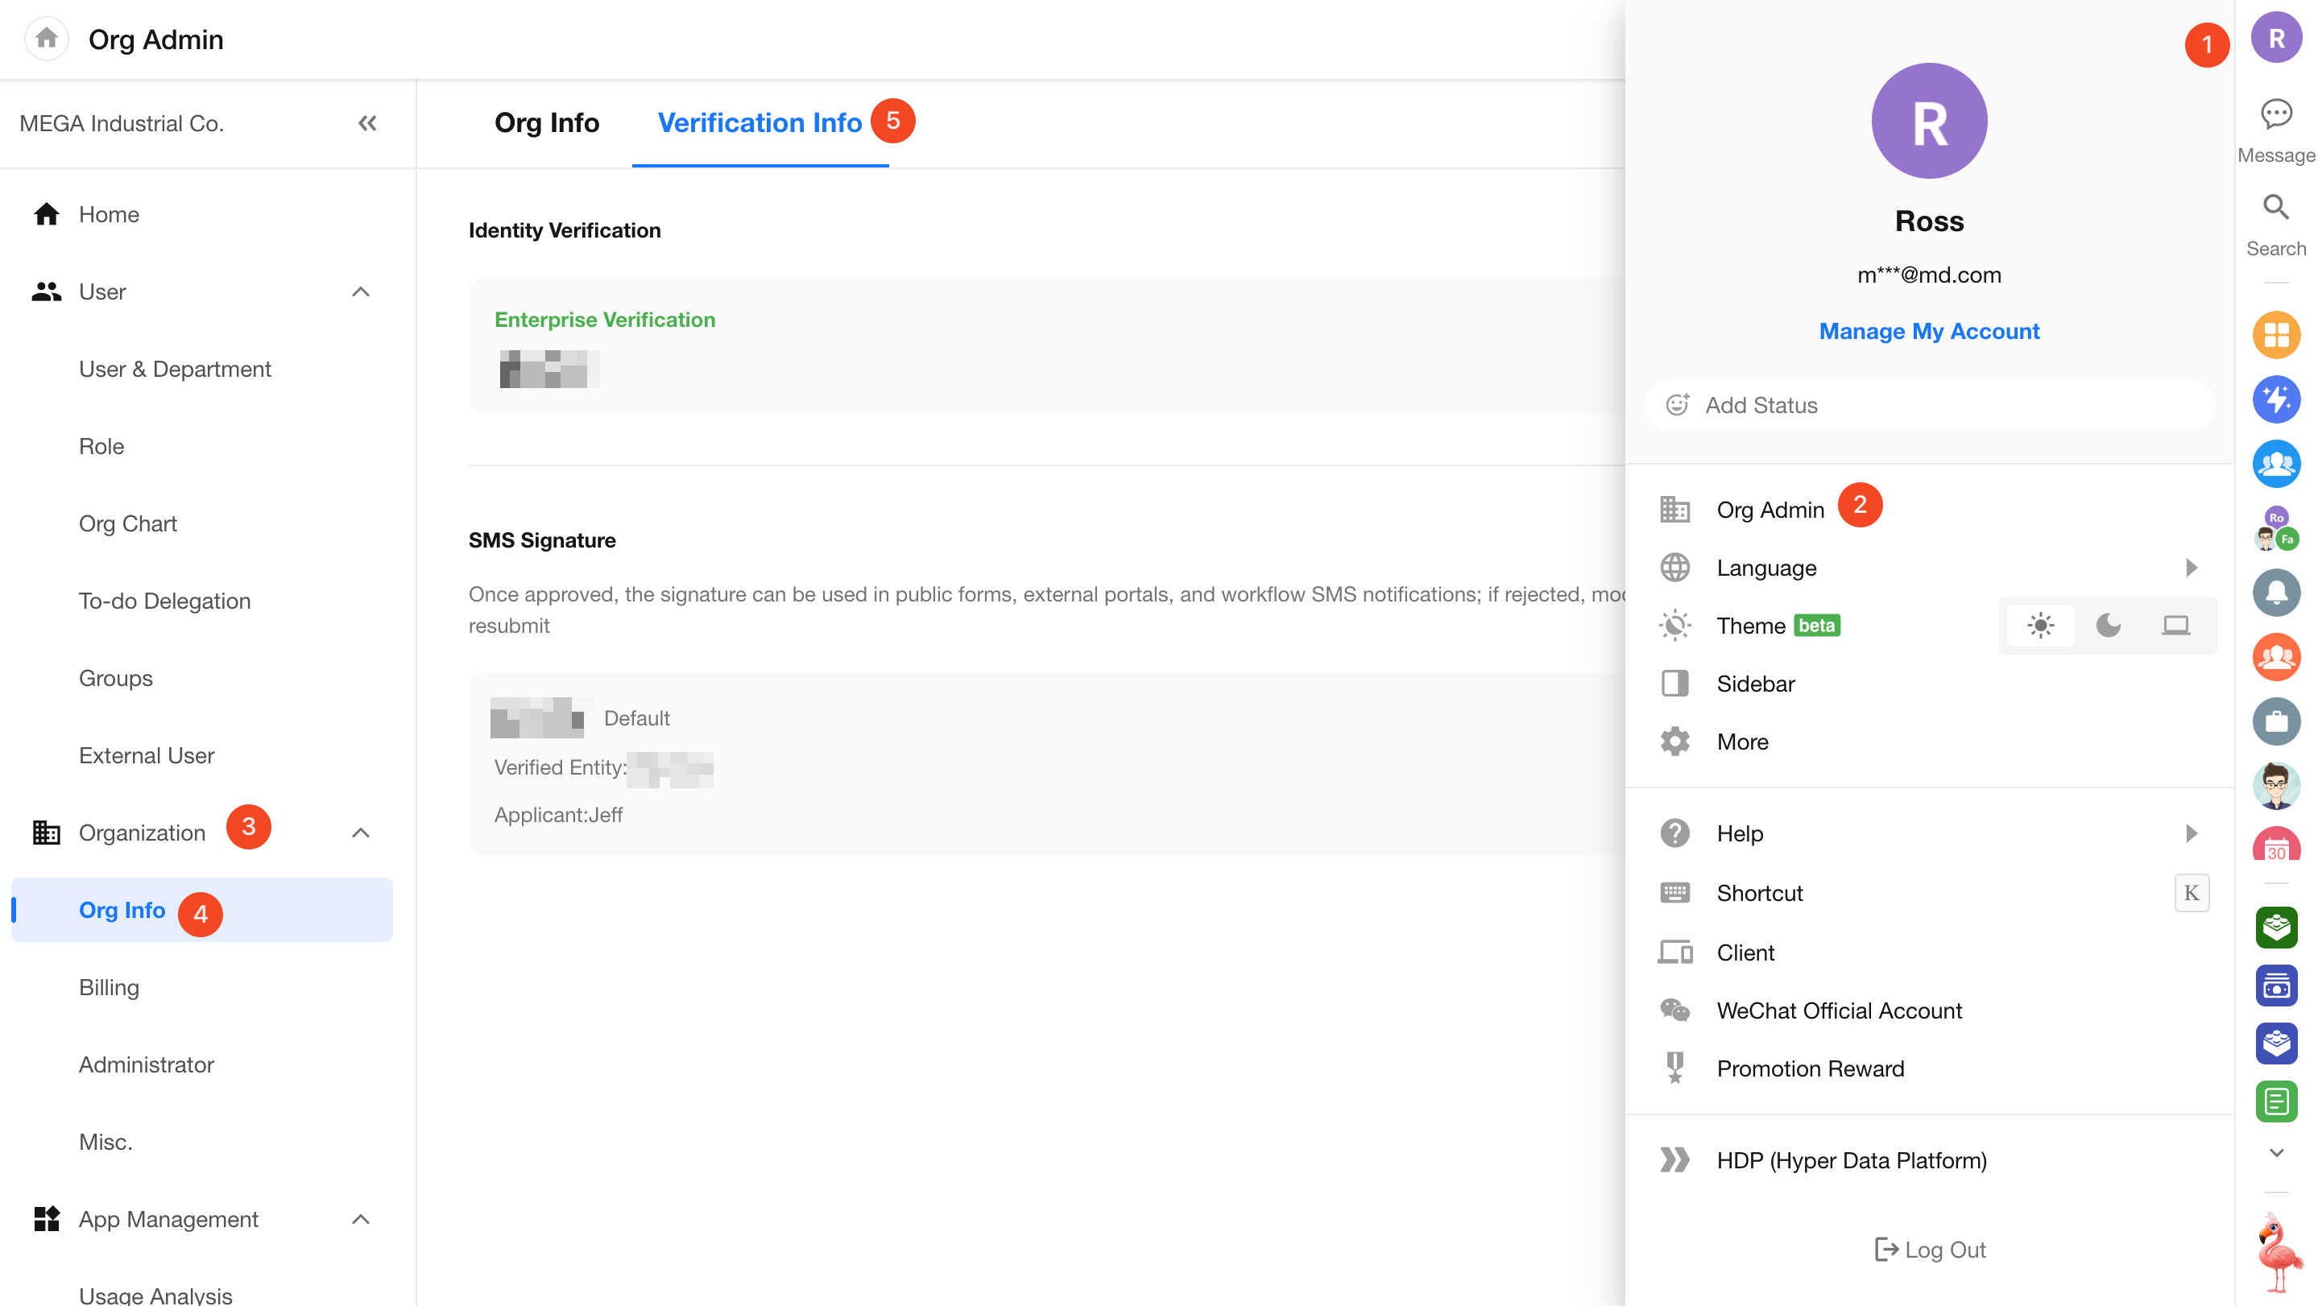2318x1306 pixels.
Task: Click the blue lightning bolt icon
Action: [2275, 399]
